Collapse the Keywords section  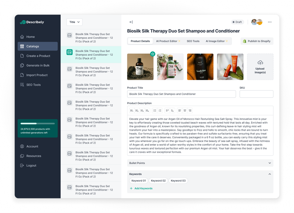pos(270,174)
